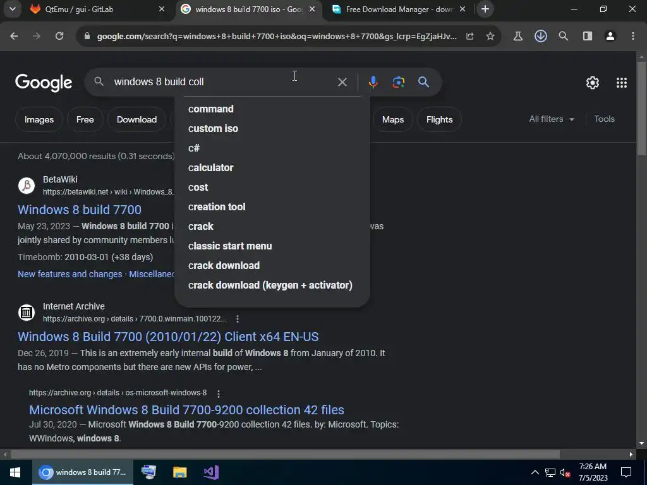Viewport: 647px width, 485px height.
Task: Select the windows 8 build 7700 tab
Action: 249,9
